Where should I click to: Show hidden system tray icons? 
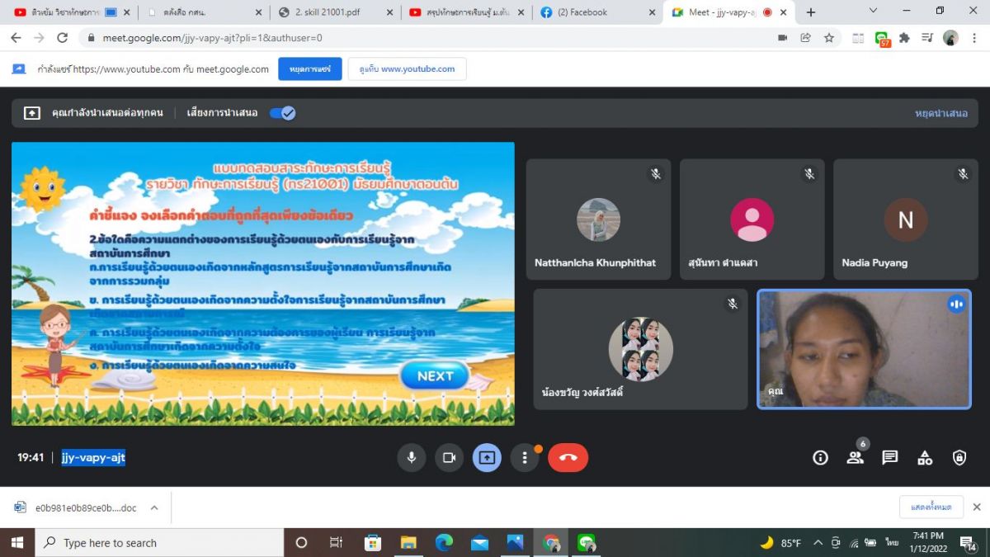pyautogui.click(x=818, y=543)
